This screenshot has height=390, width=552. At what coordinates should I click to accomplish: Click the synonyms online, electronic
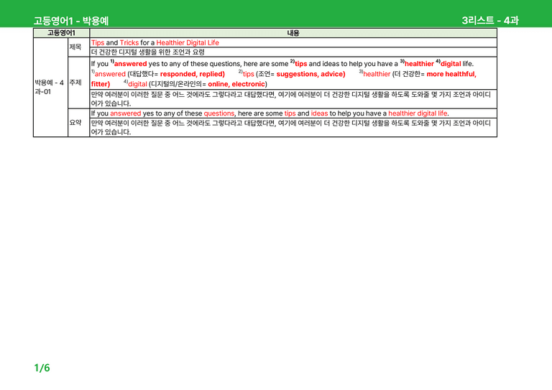click(x=236, y=84)
